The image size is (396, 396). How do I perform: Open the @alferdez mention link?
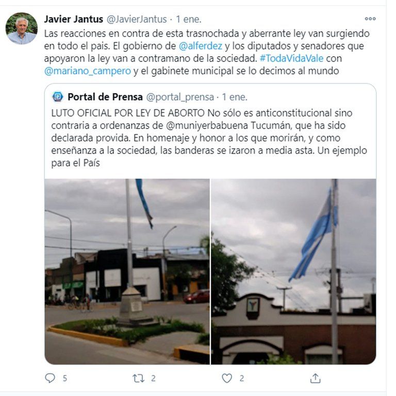click(x=200, y=46)
